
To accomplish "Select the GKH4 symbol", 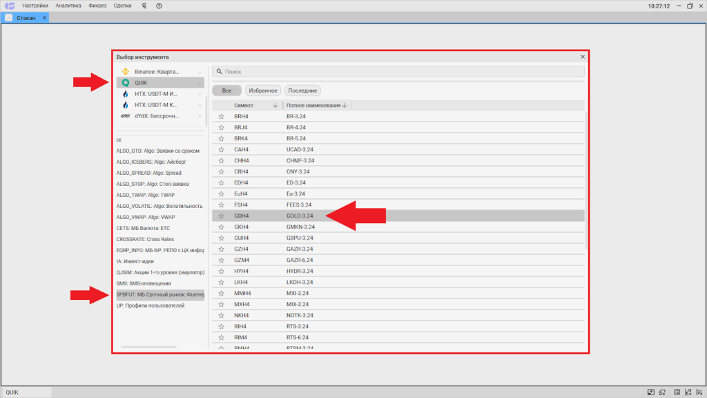I will pos(241,227).
